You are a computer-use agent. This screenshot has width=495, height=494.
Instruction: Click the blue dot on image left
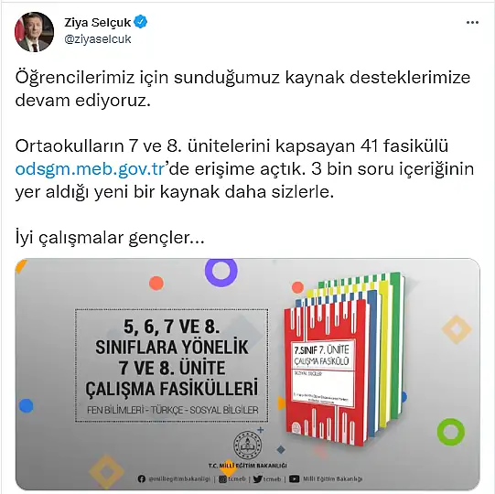tap(27, 405)
